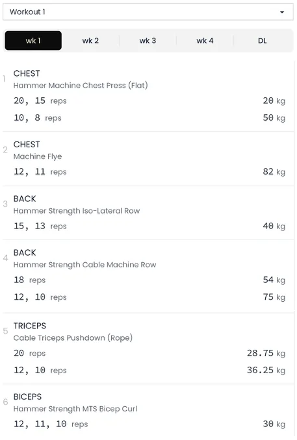
Task: Select the Machine Flye exercise
Action: click(38, 156)
